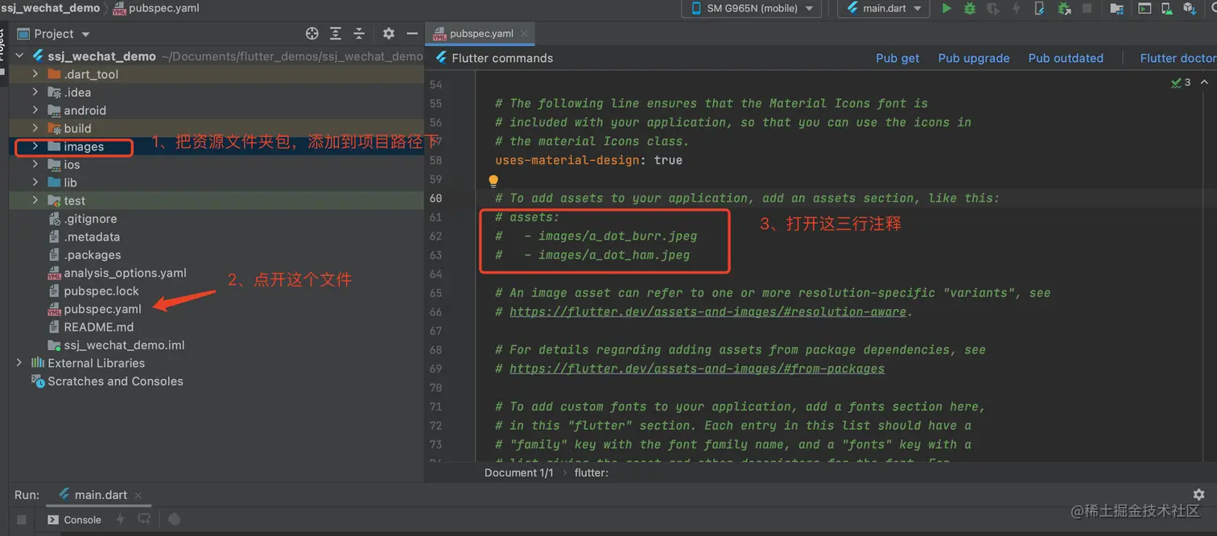Screen dimensions: 1217x536
Task: Click the flutter: breadcrumb at editor bottom
Action: [592, 472]
